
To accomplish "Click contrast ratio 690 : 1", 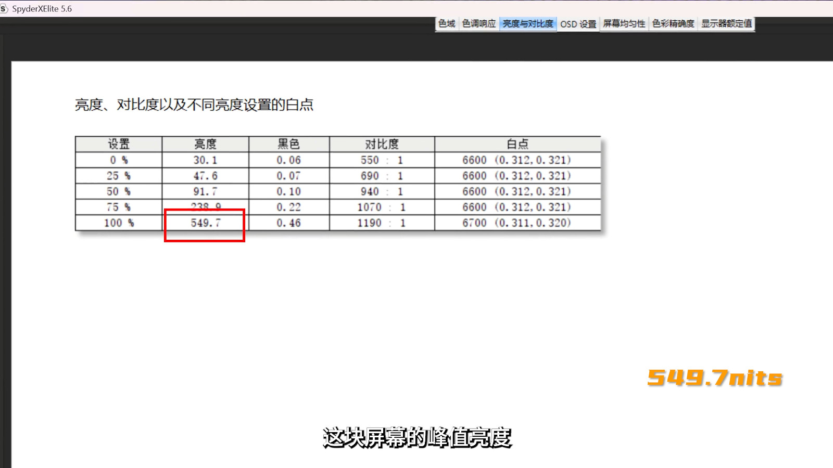I will tap(382, 176).
